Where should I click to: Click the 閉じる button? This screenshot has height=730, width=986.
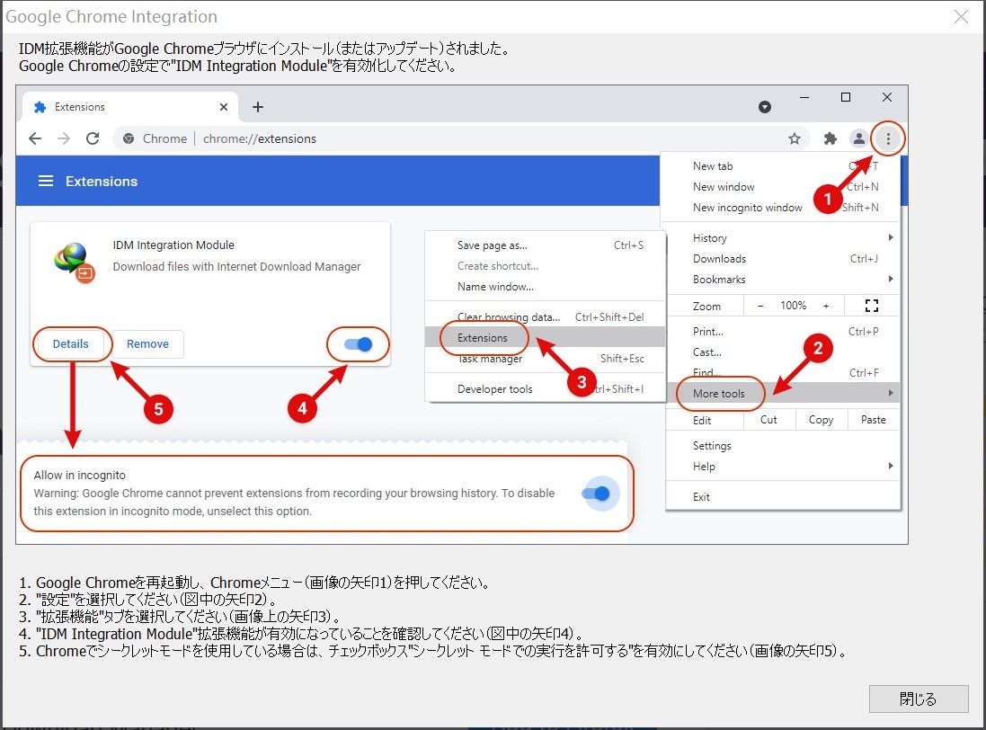click(918, 699)
